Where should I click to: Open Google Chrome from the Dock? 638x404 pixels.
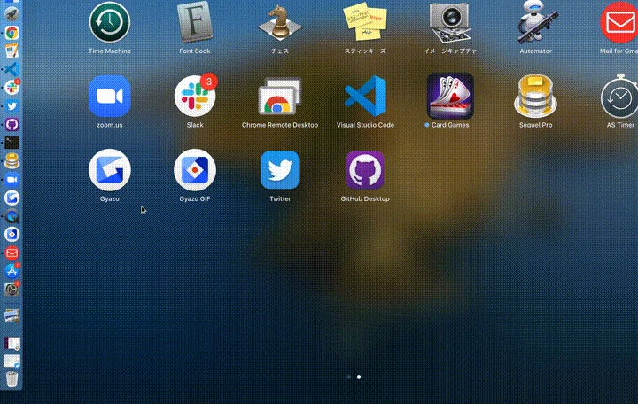(12, 33)
